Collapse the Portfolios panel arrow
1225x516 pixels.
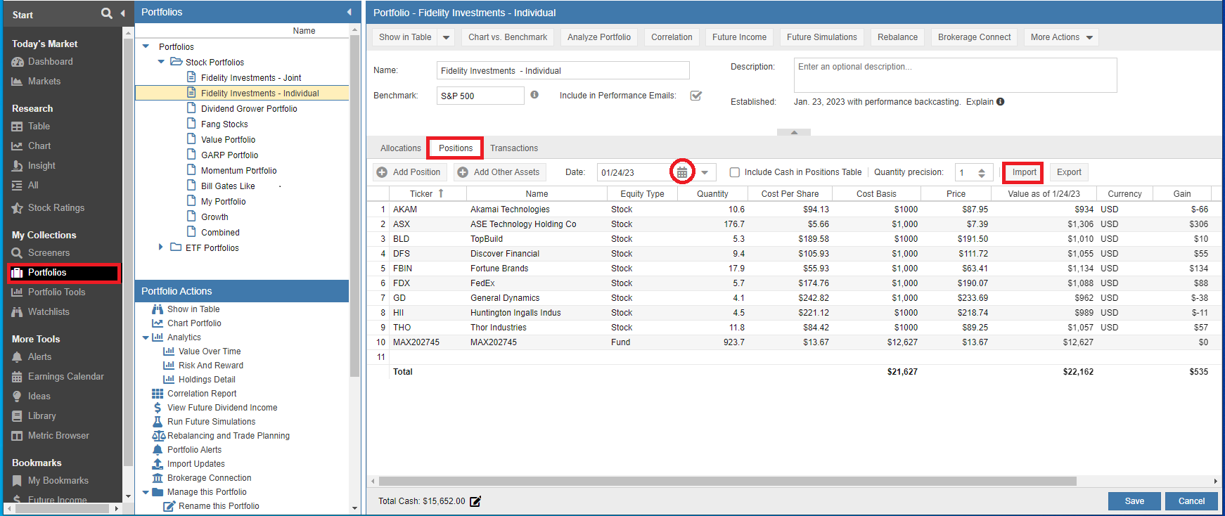pos(349,12)
